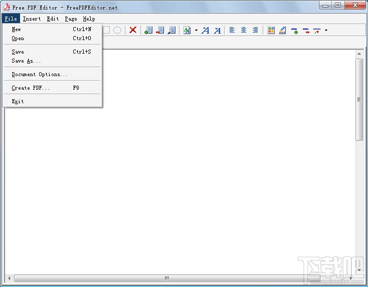Viewport: 368px width, 287px height.
Task: Choose Exit from the File menu
Action: (x=52, y=101)
